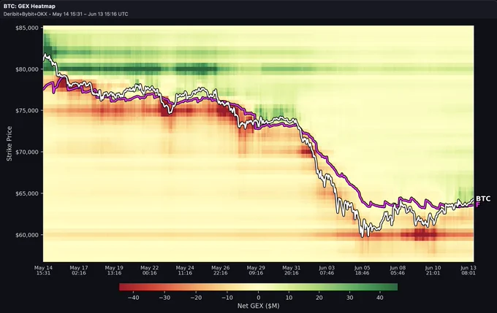Click the 'Jun 05 18:46' date tick
497x313 pixels.
(x=362, y=270)
